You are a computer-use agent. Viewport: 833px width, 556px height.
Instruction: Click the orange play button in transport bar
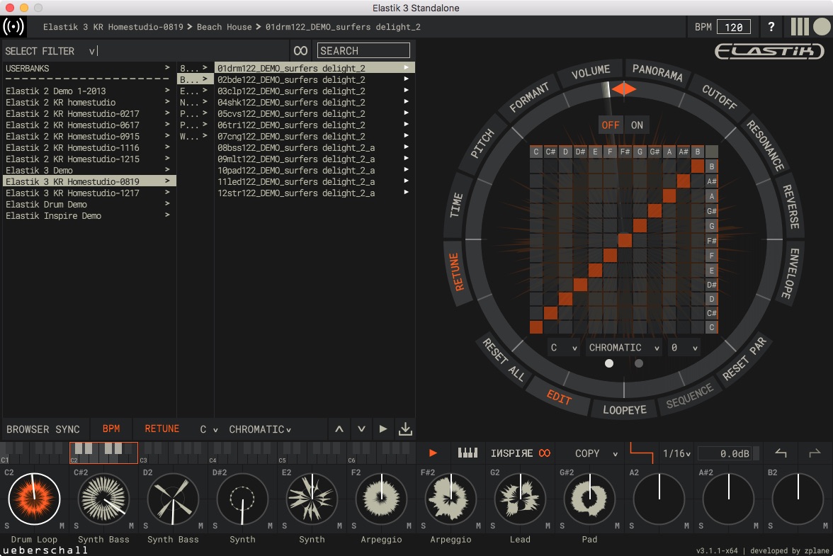(x=433, y=453)
